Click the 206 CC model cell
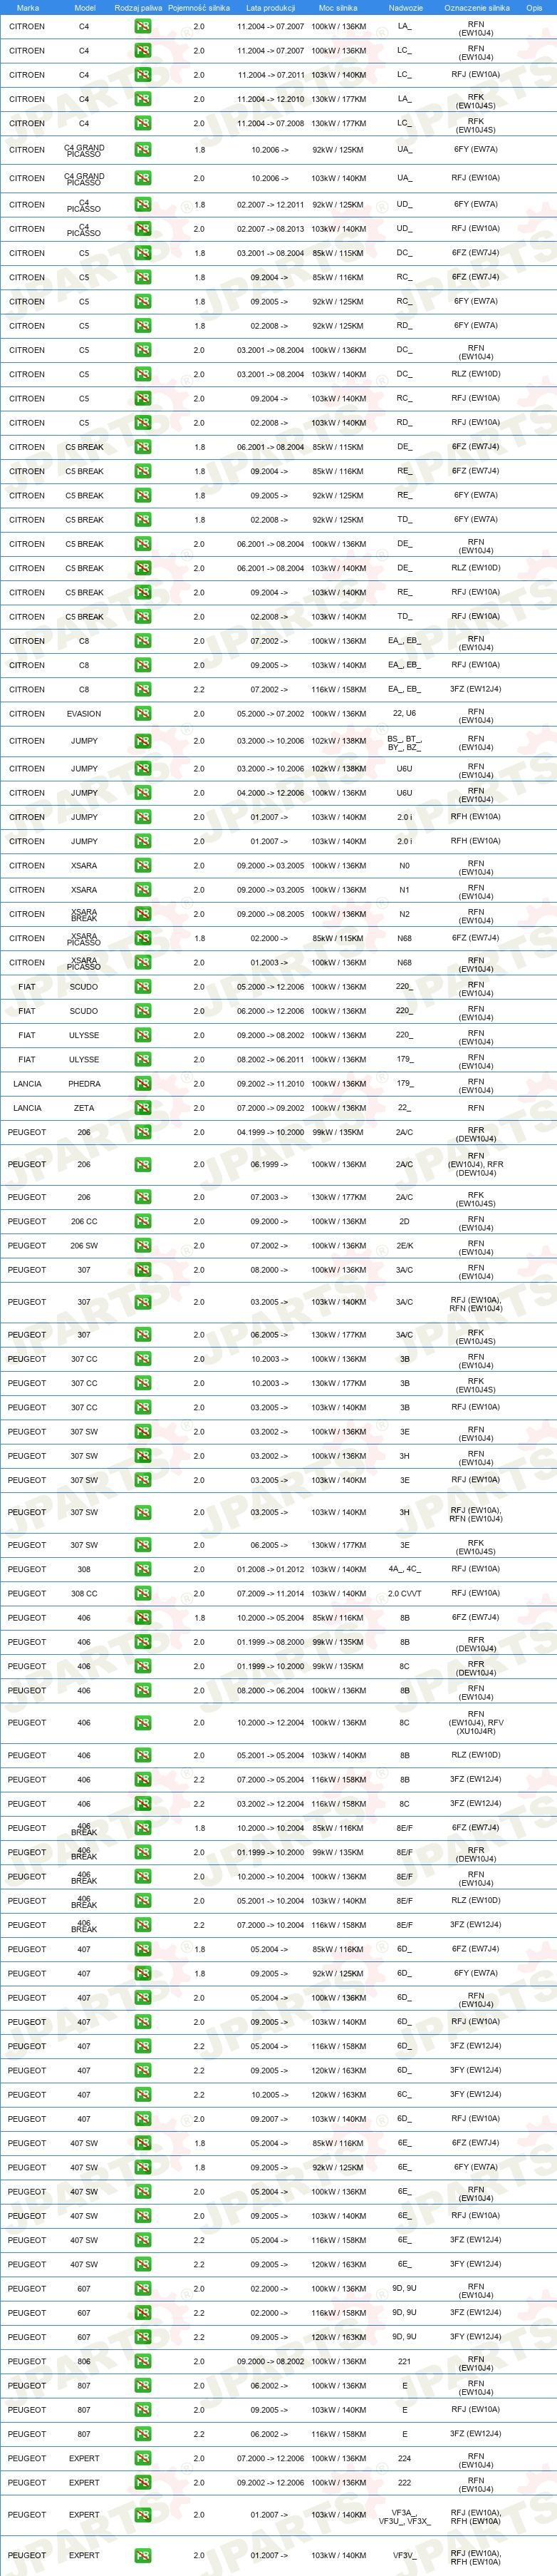This screenshot has height=2576, width=557. pos(84,1222)
